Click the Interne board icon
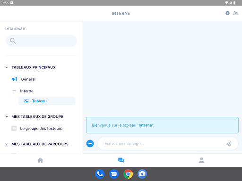 [x=14, y=91]
